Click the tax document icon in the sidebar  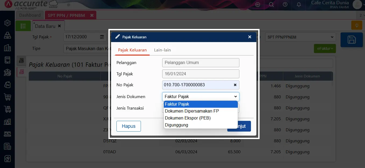[x=7, y=146]
